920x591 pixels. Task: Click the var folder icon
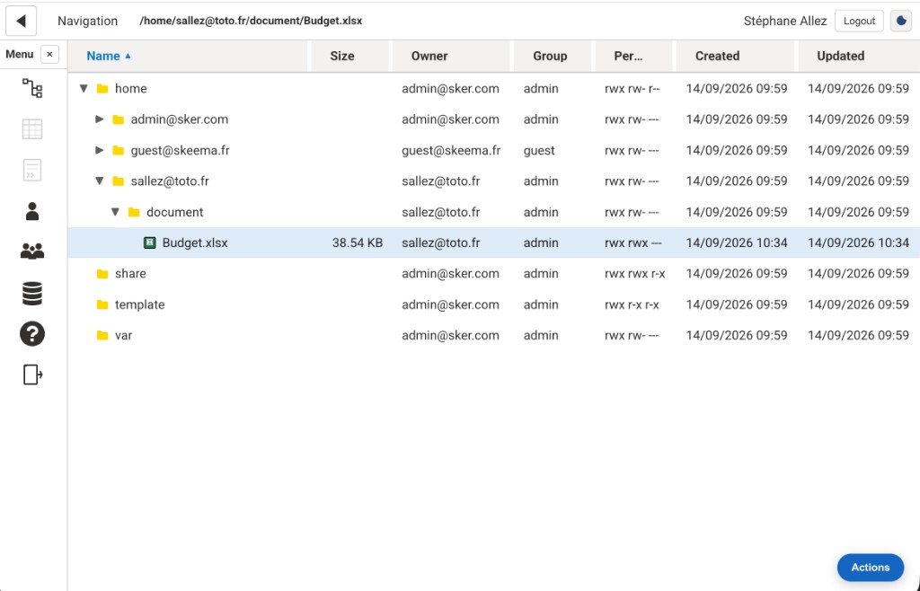click(102, 335)
